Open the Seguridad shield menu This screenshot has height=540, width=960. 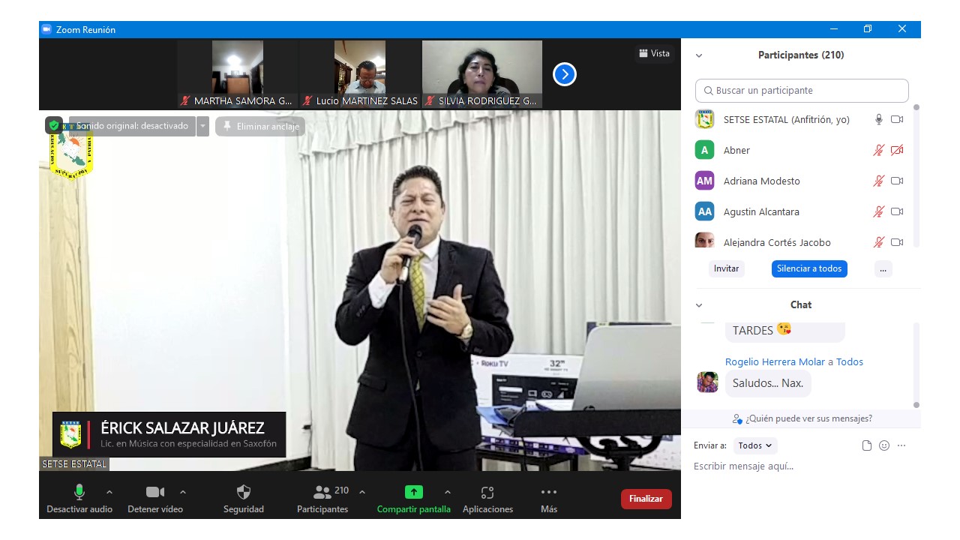pyautogui.click(x=244, y=499)
